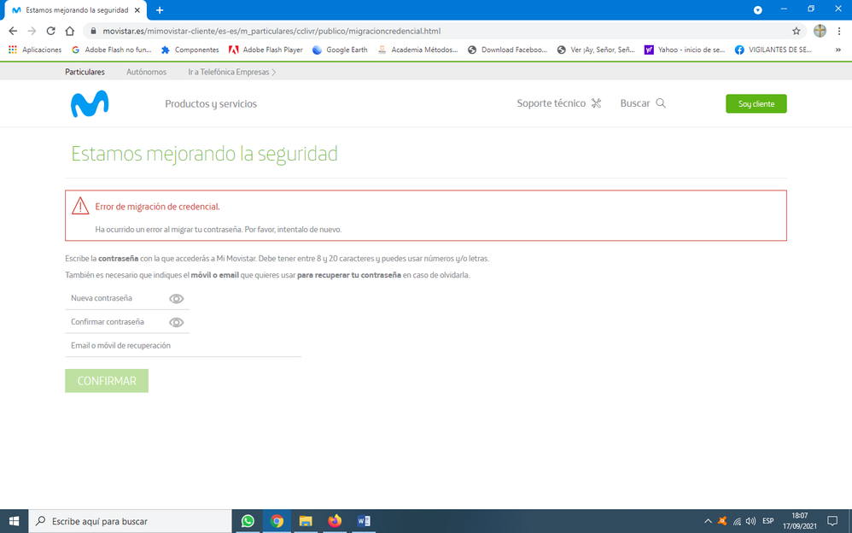Show the Nueva contraseña password text

177,299
